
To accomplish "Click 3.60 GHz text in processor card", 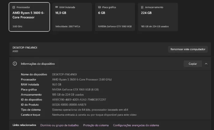I will (17, 27).
